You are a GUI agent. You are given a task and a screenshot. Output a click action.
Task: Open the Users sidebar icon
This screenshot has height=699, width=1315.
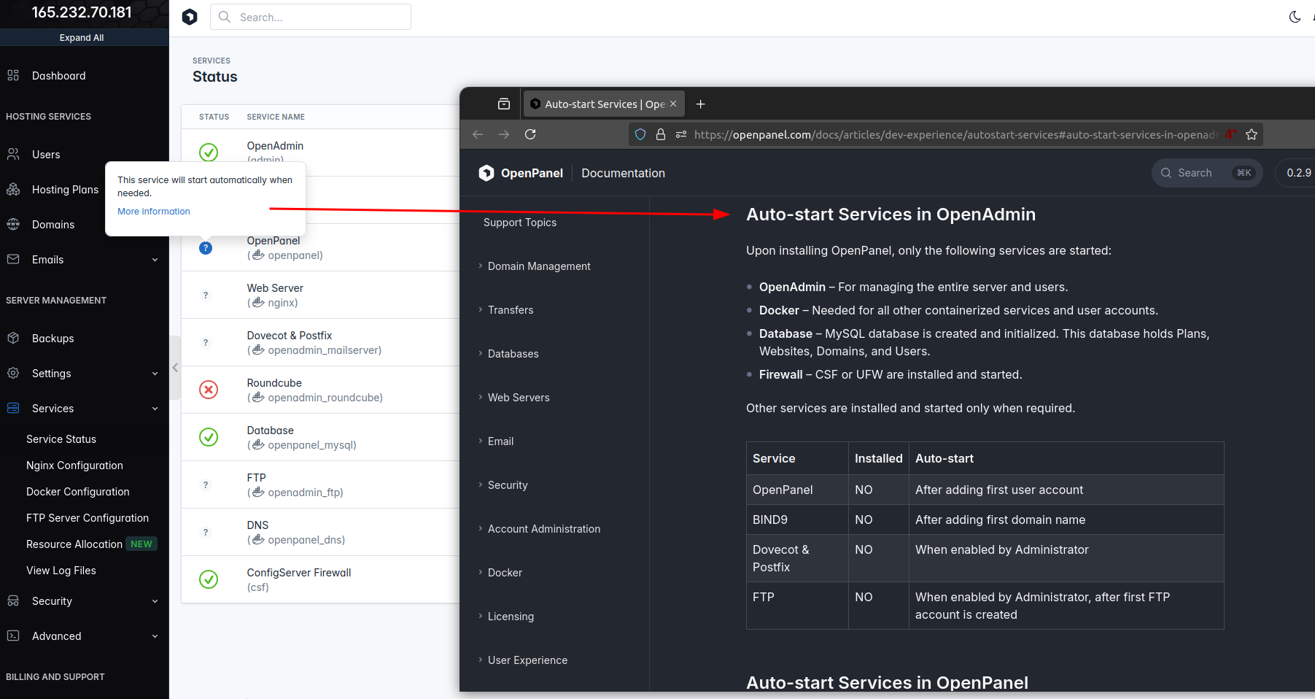pyautogui.click(x=13, y=154)
